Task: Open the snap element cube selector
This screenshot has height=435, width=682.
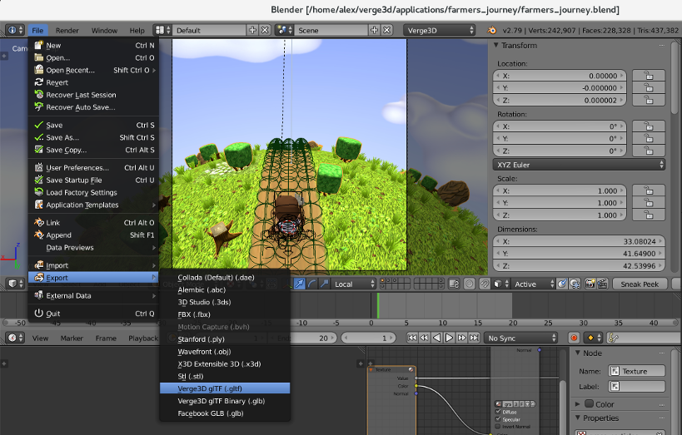Action: (x=501, y=284)
